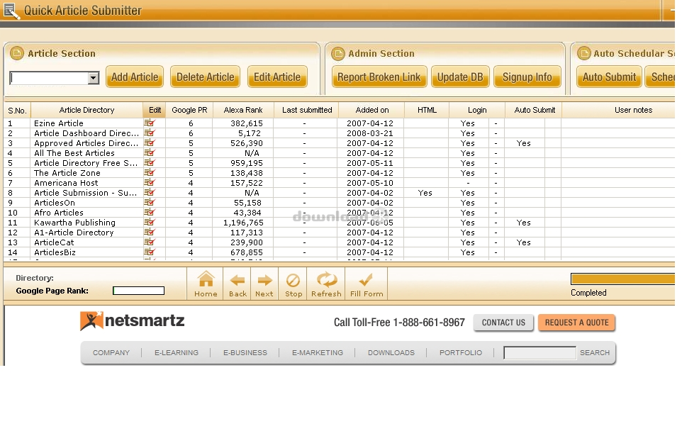Screen dimensions: 682x431
Task: Click the Delete Article button
Action: [206, 77]
